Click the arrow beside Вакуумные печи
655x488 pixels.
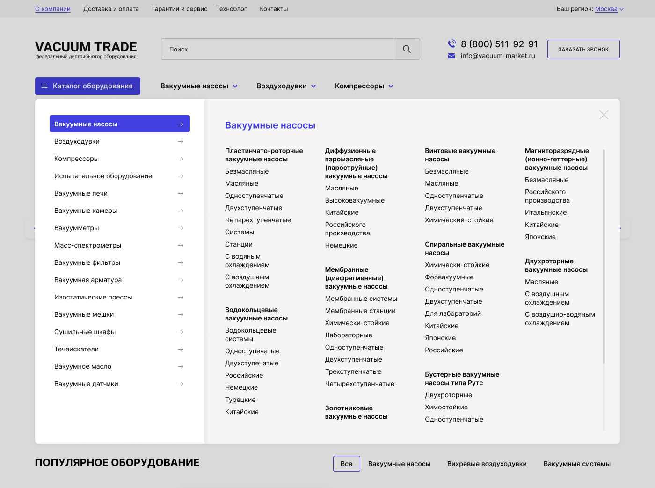tap(181, 194)
